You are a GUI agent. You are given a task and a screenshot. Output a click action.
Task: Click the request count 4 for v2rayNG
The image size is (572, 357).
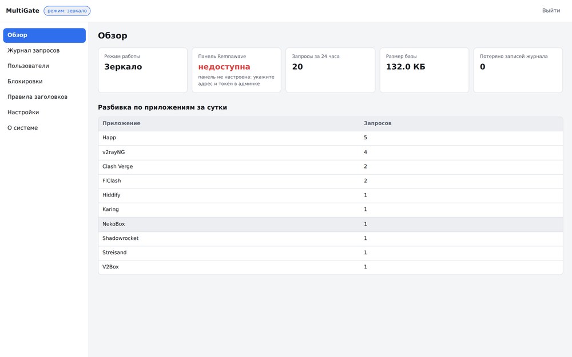pyautogui.click(x=365, y=153)
